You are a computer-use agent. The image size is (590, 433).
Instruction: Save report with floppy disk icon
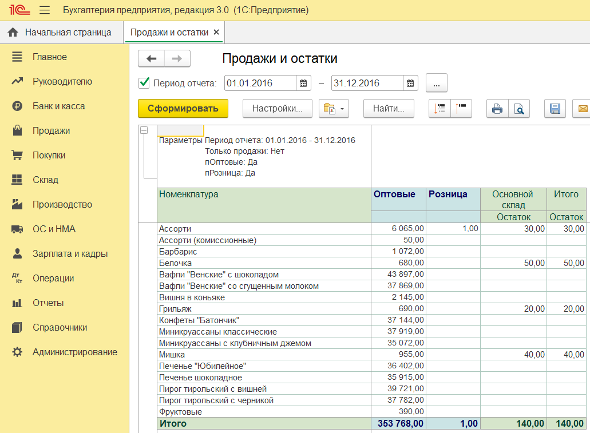[x=555, y=108]
